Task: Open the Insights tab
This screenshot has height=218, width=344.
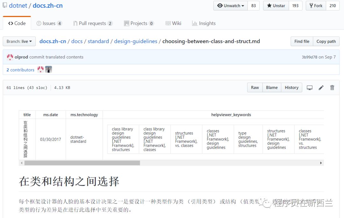Action: click(x=204, y=23)
